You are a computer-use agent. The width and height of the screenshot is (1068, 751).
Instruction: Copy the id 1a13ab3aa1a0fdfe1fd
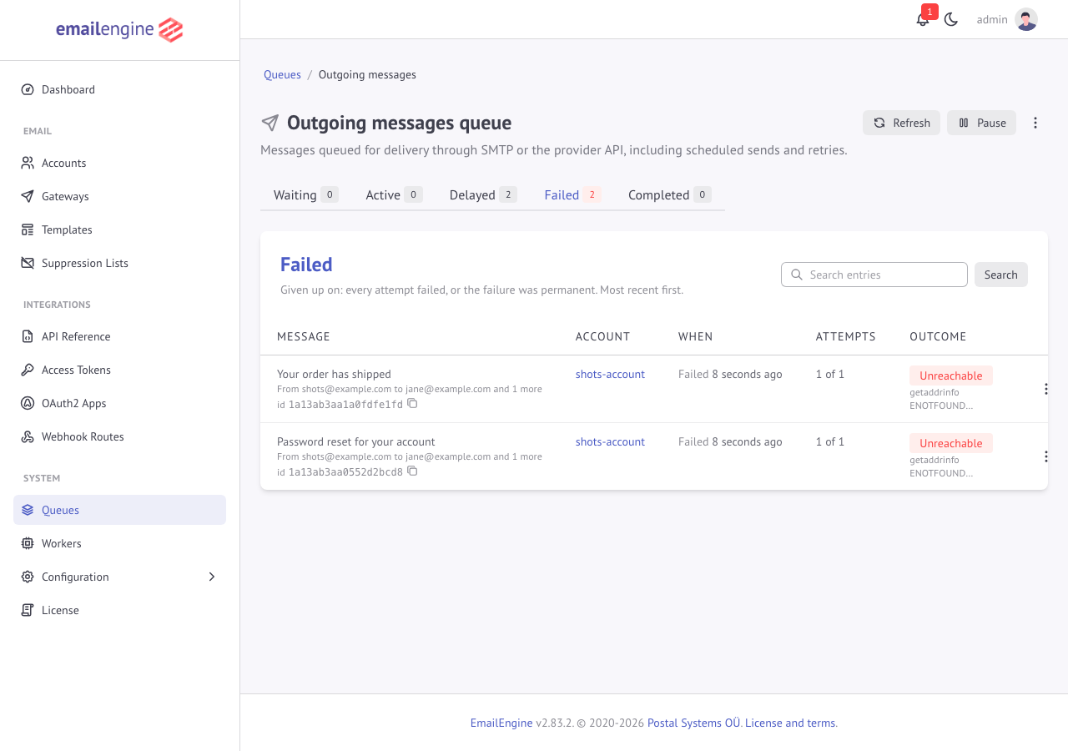click(x=412, y=404)
